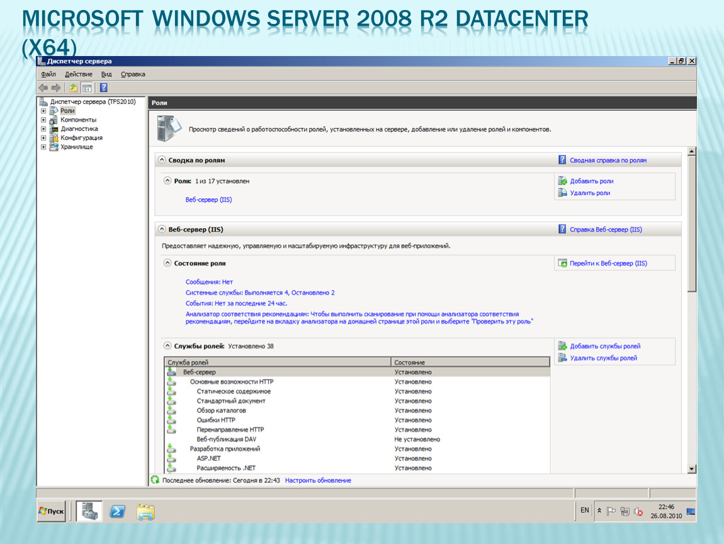Select the Перенаправление HTTP row
The height and width of the screenshot is (544, 724).
coord(358,429)
